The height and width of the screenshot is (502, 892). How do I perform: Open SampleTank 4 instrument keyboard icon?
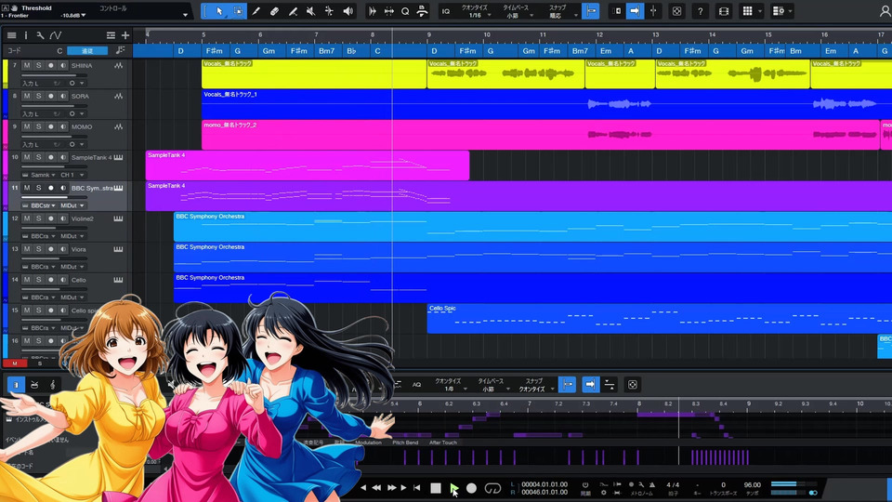(x=118, y=157)
